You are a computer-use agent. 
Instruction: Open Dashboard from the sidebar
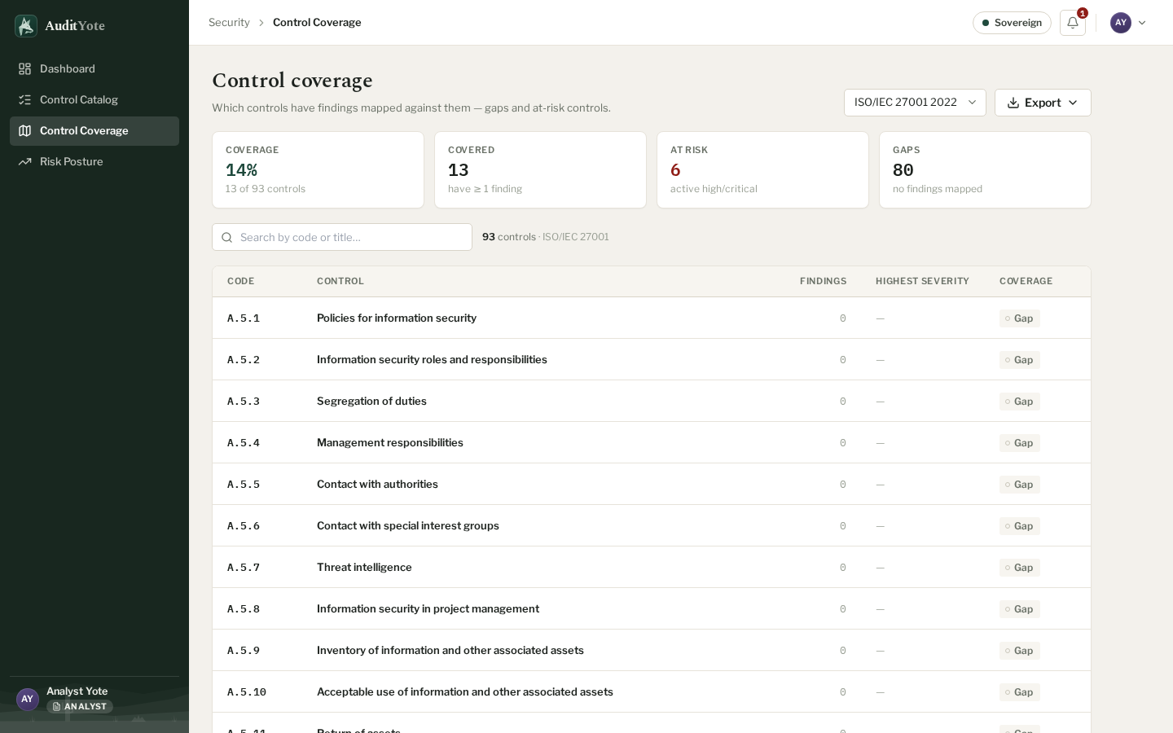point(94,69)
